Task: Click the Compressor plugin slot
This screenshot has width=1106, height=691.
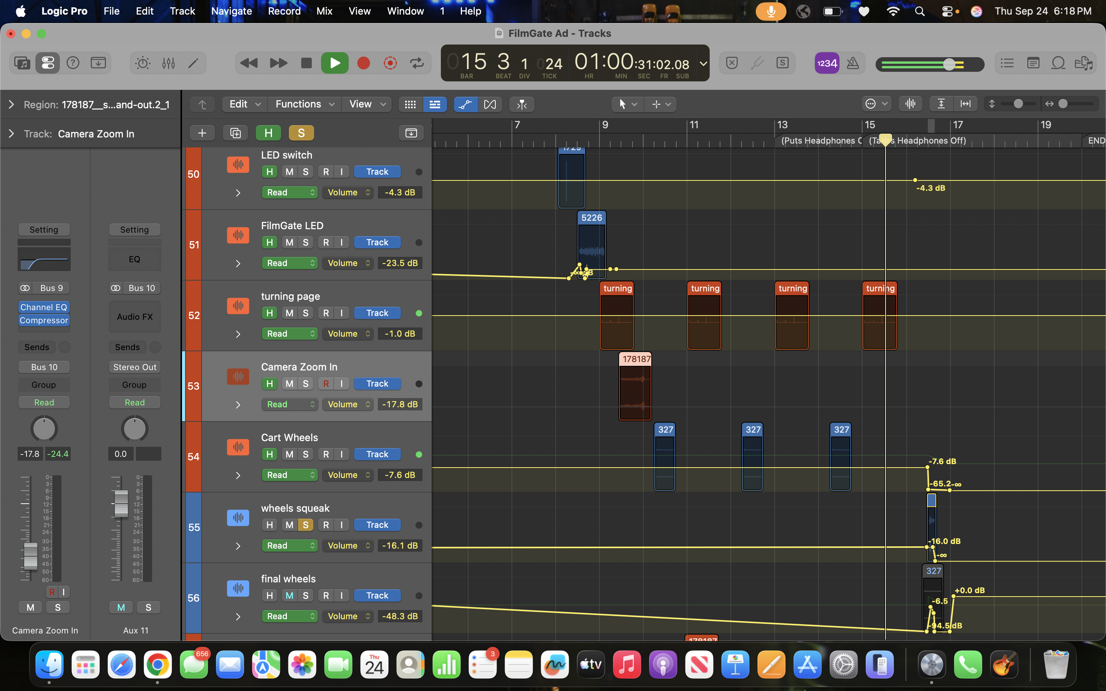Action: tap(44, 321)
